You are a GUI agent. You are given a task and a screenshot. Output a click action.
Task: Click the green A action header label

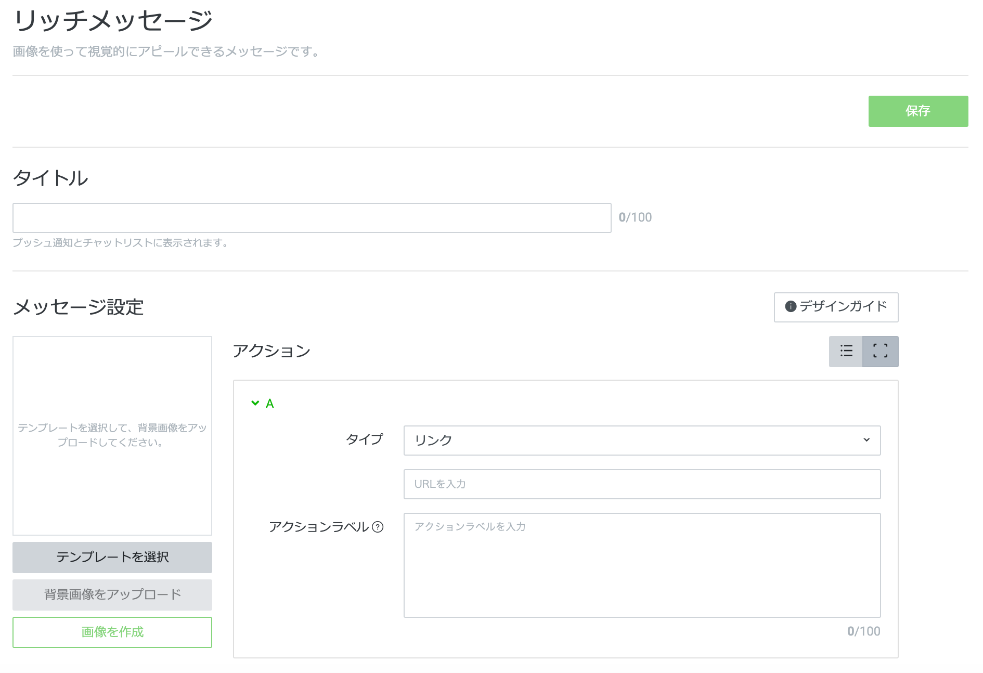270,404
